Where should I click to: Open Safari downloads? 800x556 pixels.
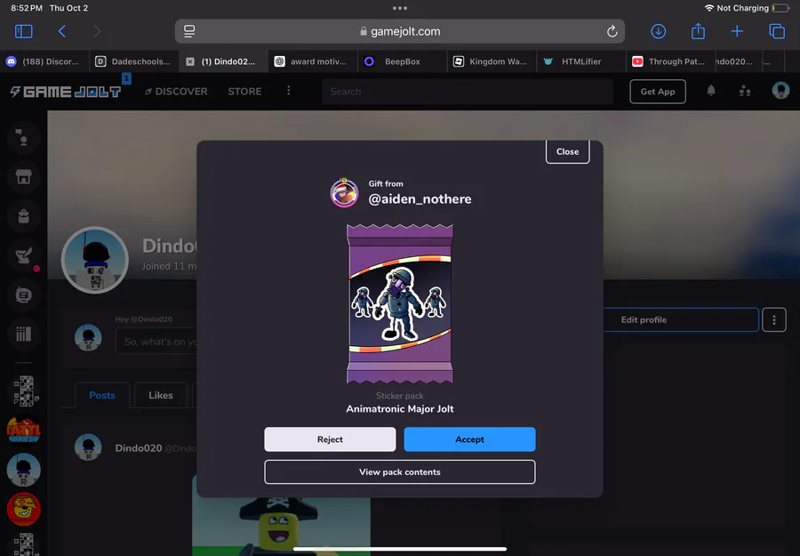coord(658,31)
